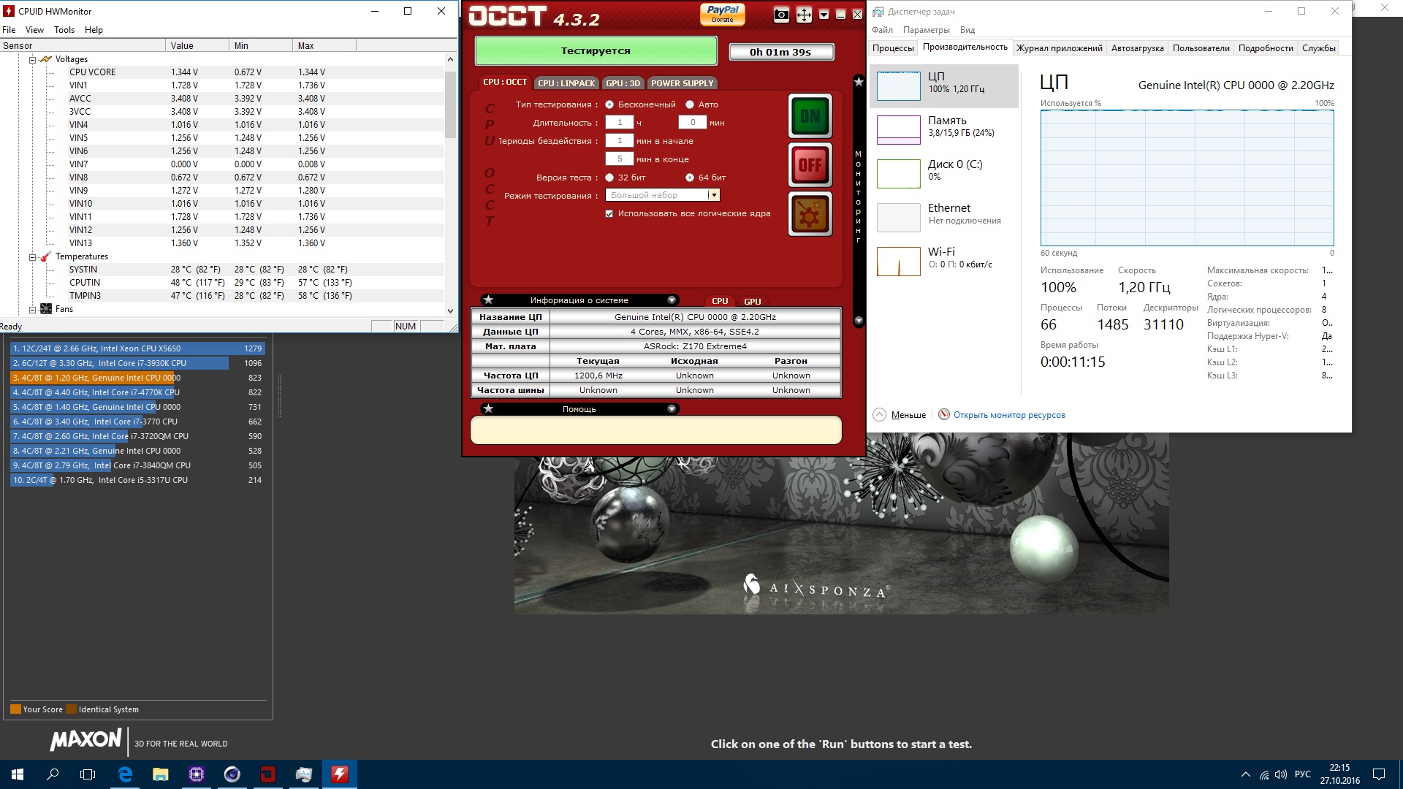This screenshot has height=789, width=1403.
Task: Click the PayPal Donate icon
Action: coord(722,14)
